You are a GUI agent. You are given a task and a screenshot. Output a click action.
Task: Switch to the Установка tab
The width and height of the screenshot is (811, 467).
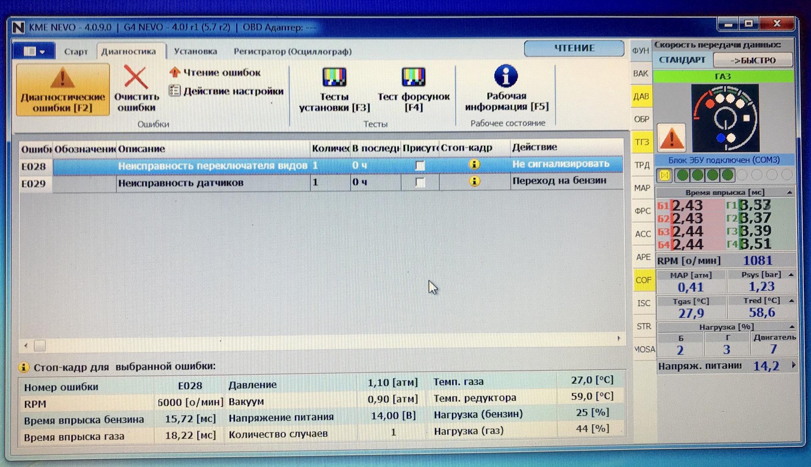point(195,51)
